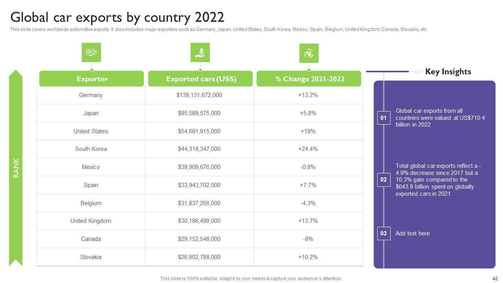Click the hand with upward arrow icon
Viewport: 503px width, 283px height.
click(200, 53)
